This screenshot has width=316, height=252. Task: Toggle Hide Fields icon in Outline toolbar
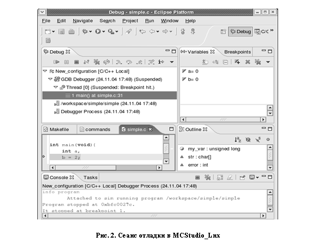pos(248,139)
